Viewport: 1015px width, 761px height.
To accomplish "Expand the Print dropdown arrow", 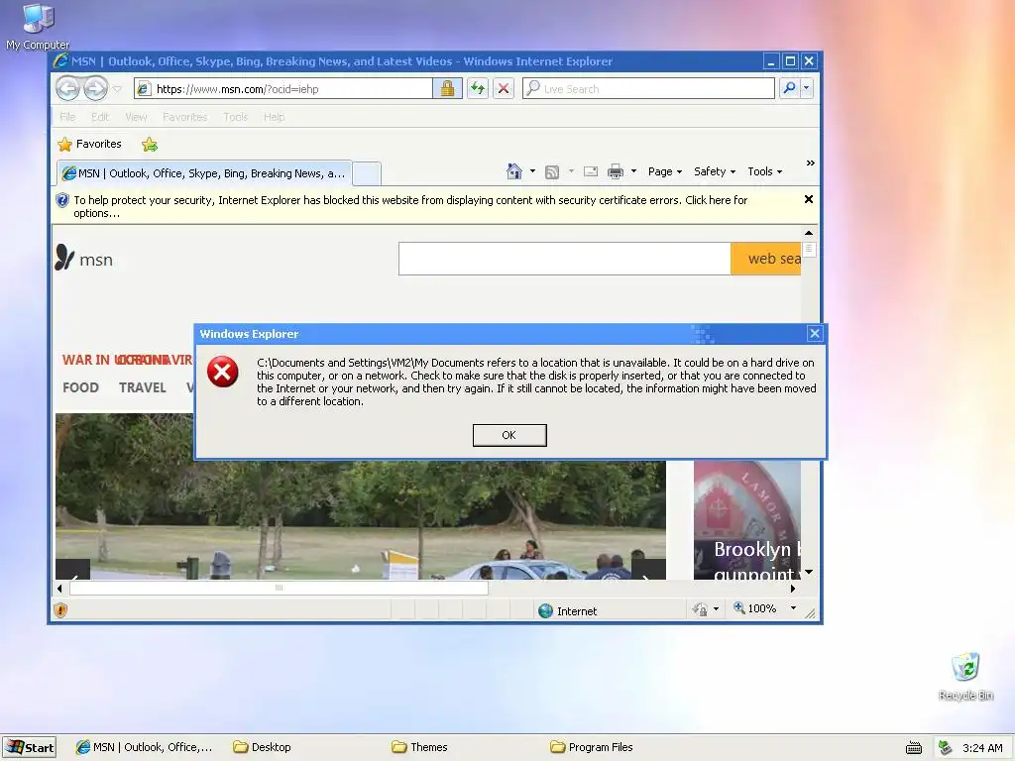I will [633, 171].
